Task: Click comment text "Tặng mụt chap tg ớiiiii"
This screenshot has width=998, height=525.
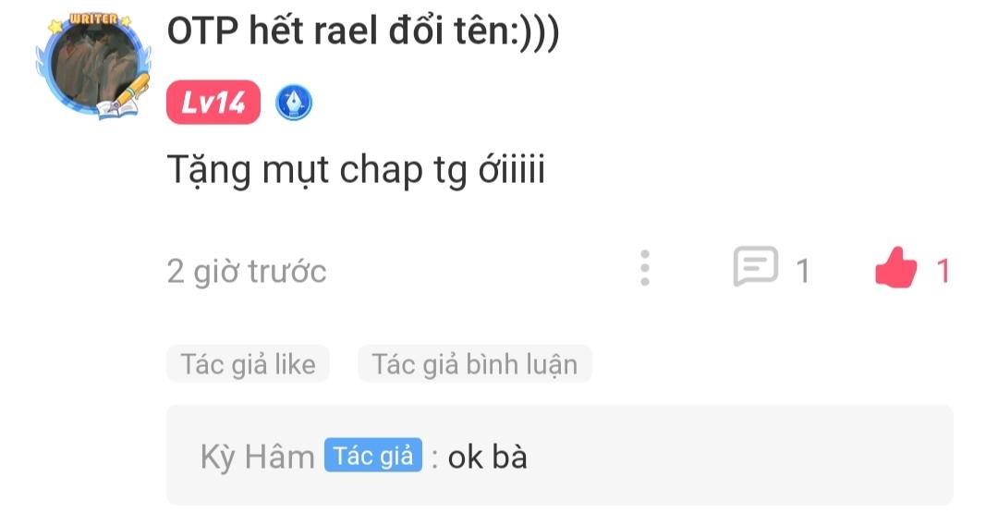Action: pos(356,170)
